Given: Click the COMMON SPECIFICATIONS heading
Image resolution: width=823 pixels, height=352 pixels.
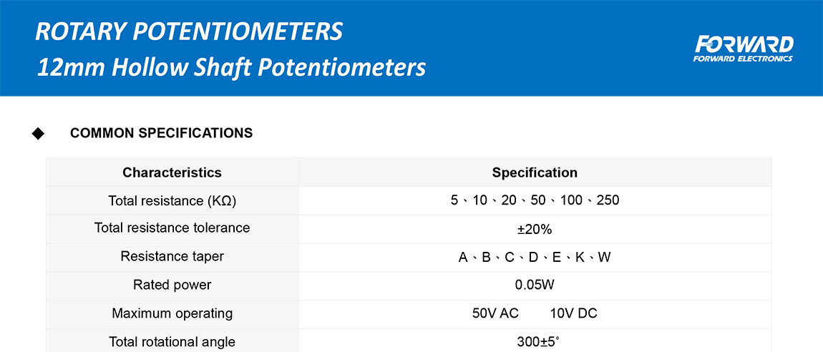Looking at the screenshot, I should tap(161, 133).
